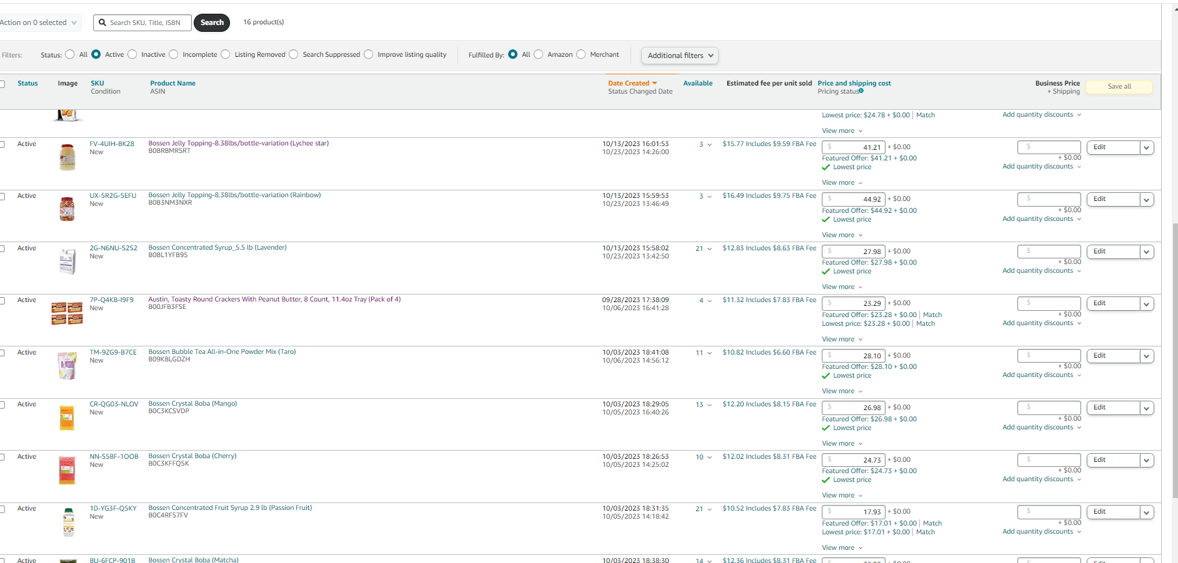Click SKU text 7P-Q4KB-I9F9
This screenshot has height=563, width=1178.
(x=112, y=300)
